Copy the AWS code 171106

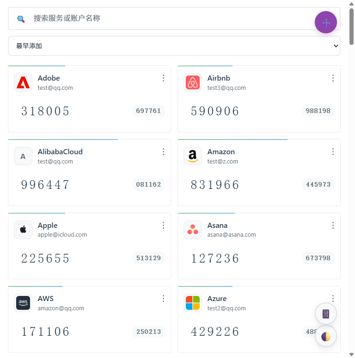click(45, 332)
